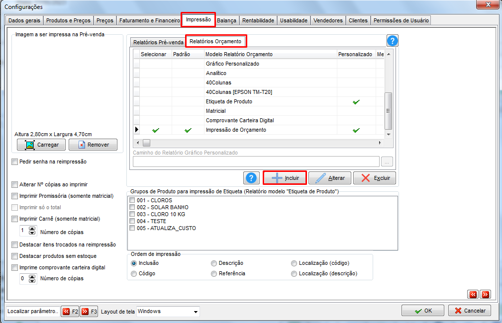This screenshot has width=502, height=323.
Task: Check Imprime comprovante carteira digital
Action: [x=14, y=267]
